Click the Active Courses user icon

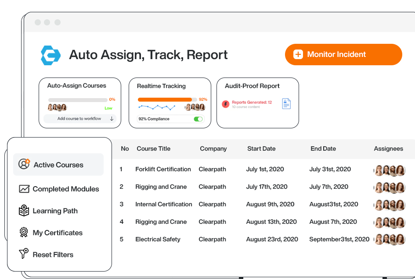coord(24,164)
